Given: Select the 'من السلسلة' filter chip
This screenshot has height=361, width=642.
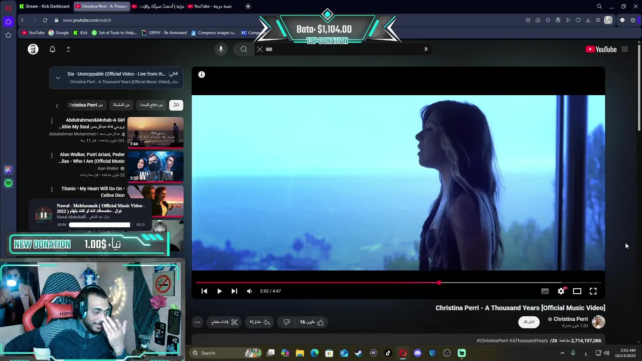Looking at the screenshot, I should coord(121,105).
